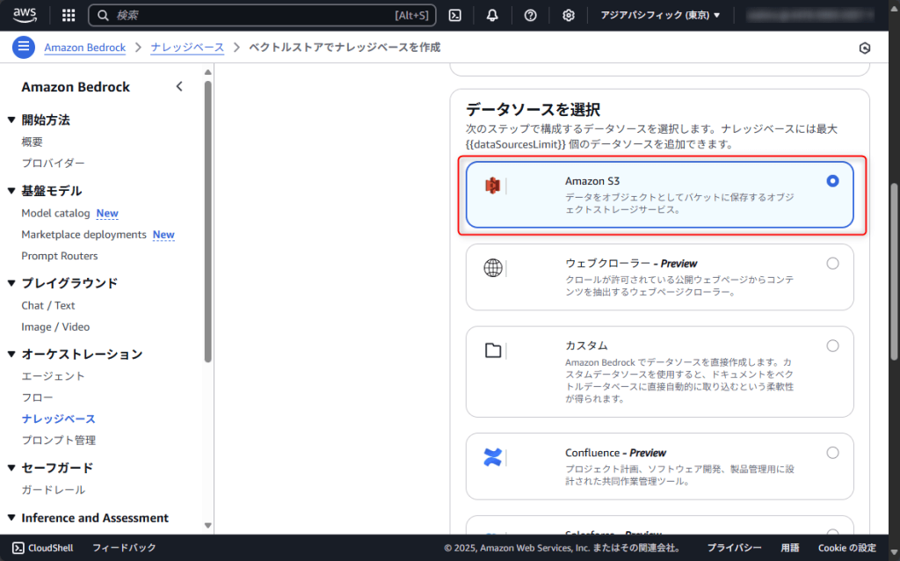Open Prompt Routers in the sidebar
The height and width of the screenshot is (561, 900).
coord(60,256)
